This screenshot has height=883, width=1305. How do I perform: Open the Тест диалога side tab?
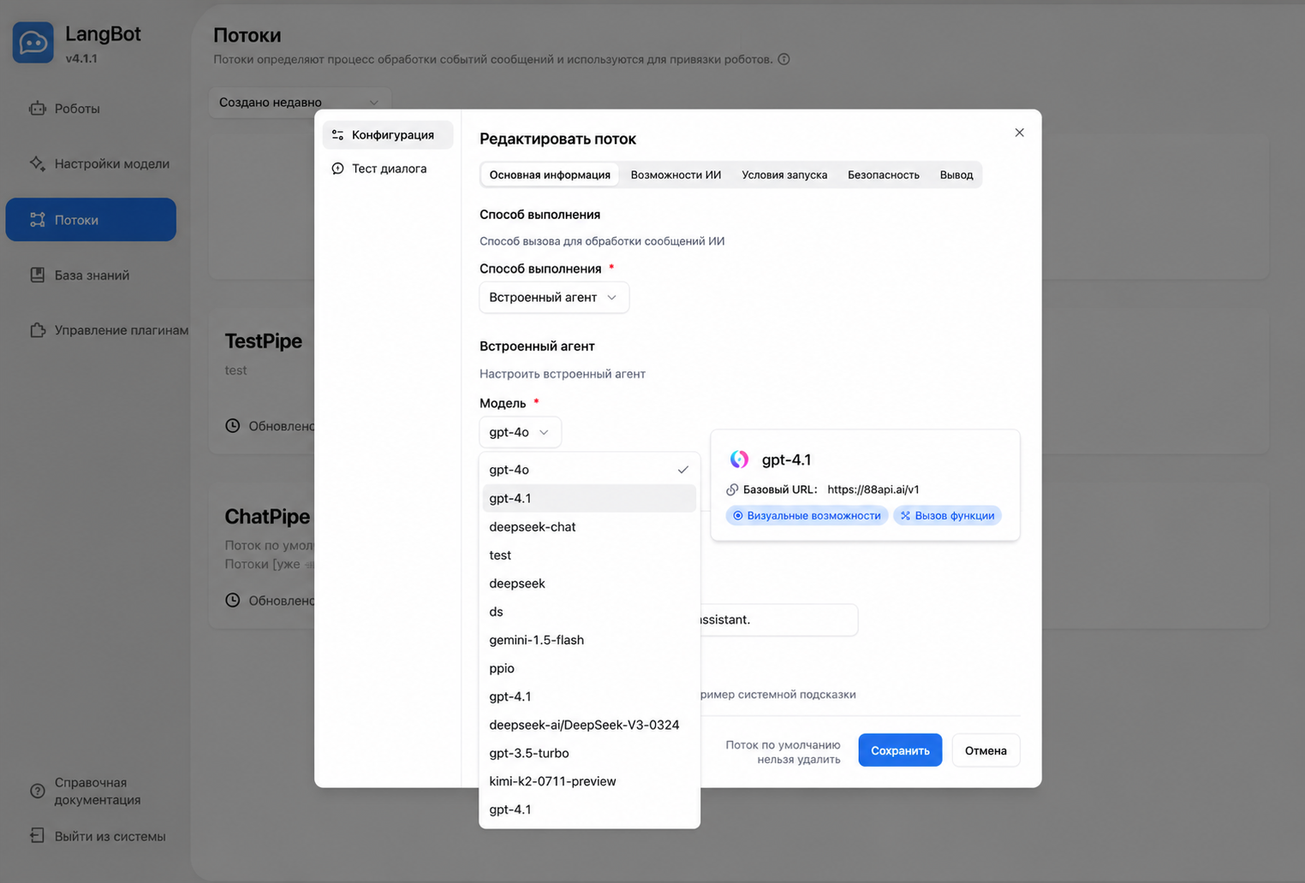tap(388, 169)
